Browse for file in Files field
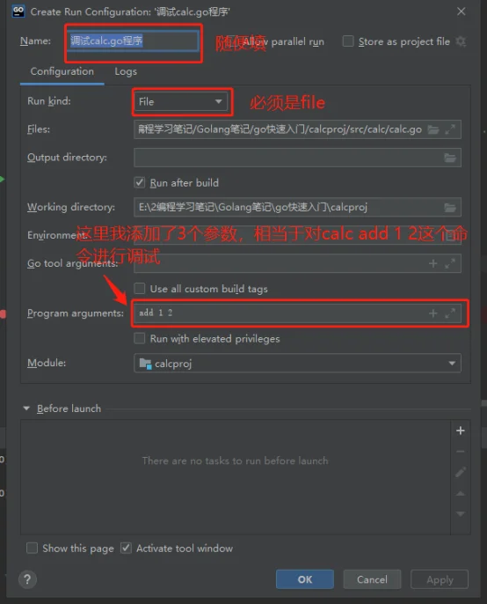This screenshot has width=487, height=604. [x=433, y=129]
